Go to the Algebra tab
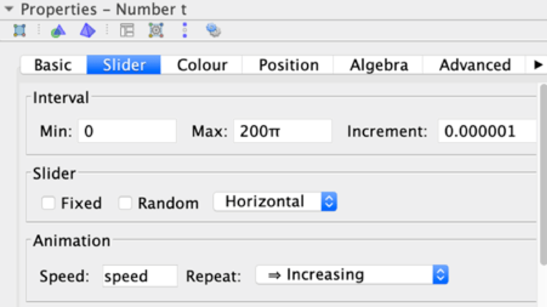Viewport: 547px width, 307px height. pyautogui.click(x=379, y=65)
